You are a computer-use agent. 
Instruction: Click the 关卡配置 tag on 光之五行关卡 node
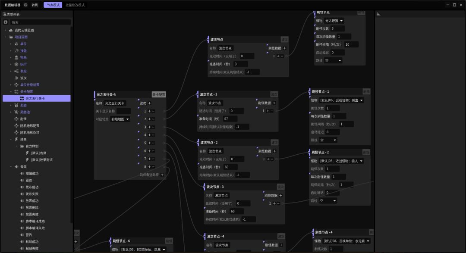pos(159,94)
